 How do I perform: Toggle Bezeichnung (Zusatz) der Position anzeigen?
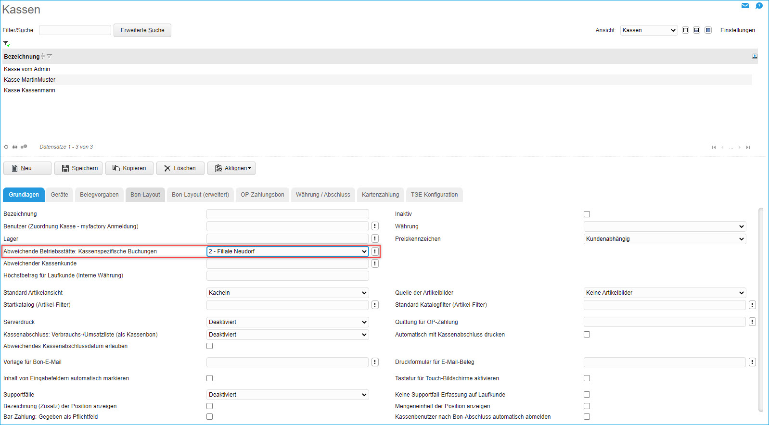209,406
